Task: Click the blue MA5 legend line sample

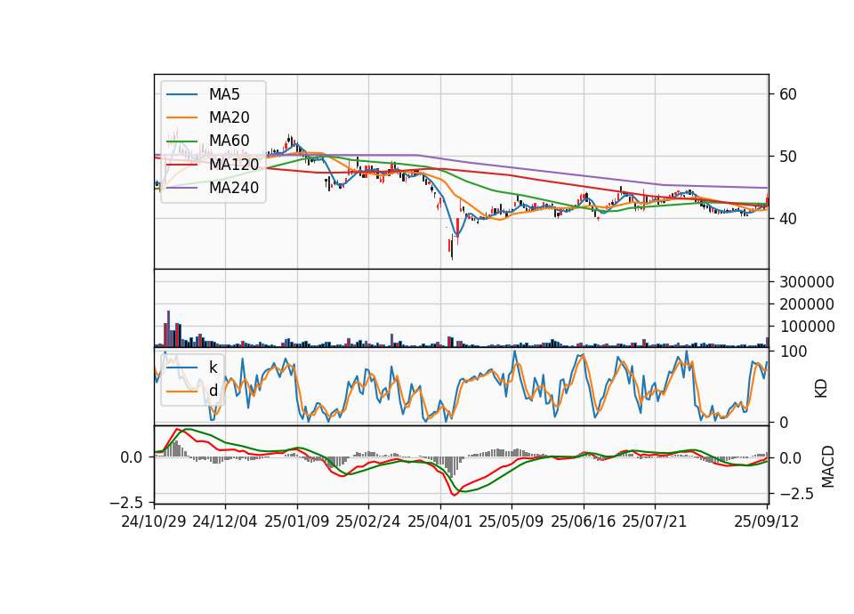Action: click(181, 94)
